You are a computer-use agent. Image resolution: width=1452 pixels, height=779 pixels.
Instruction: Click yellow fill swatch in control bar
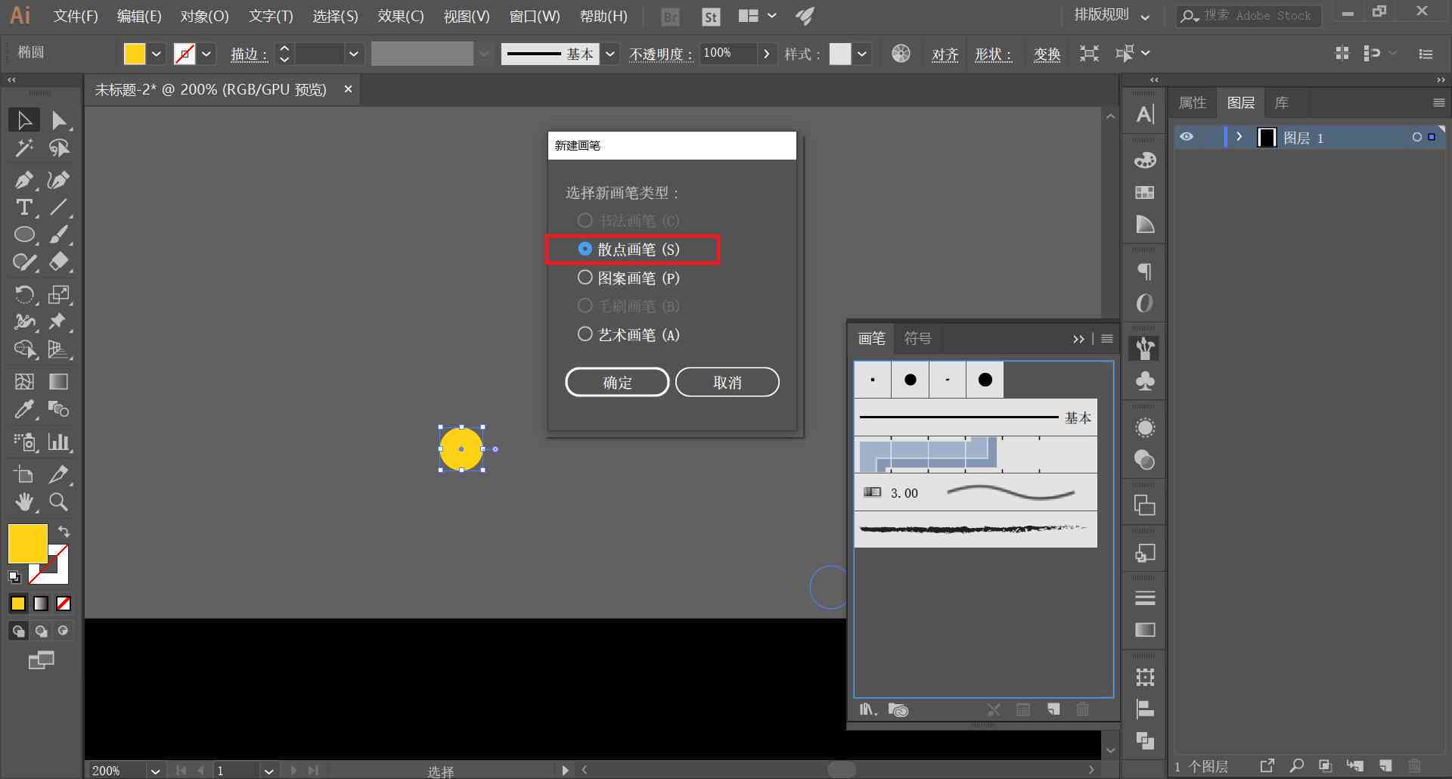[x=135, y=54]
